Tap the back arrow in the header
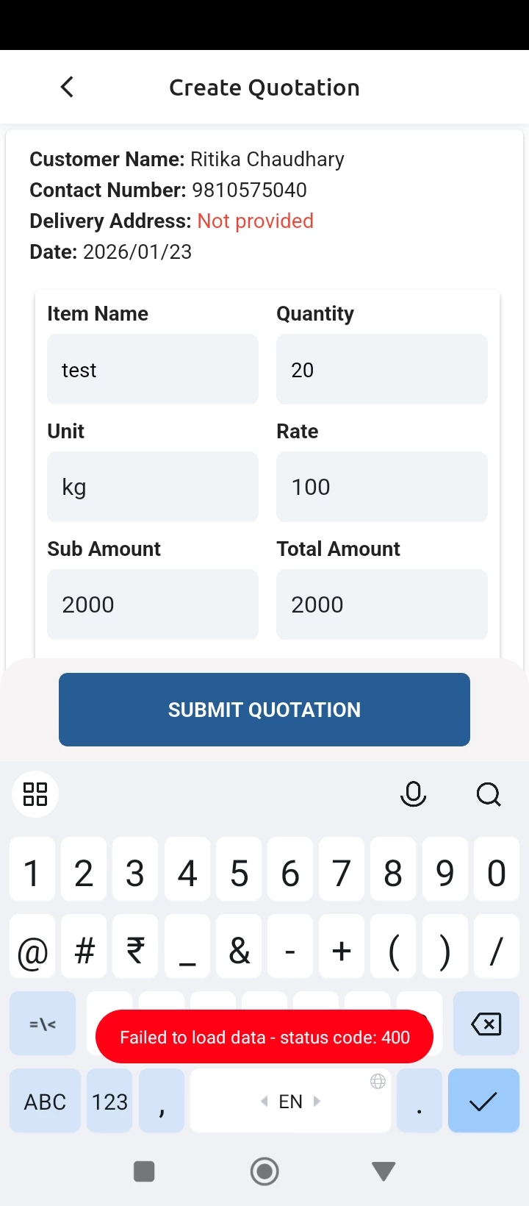Screen dimensions: 529x1206 pyautogui.click(x=67, y=88)
